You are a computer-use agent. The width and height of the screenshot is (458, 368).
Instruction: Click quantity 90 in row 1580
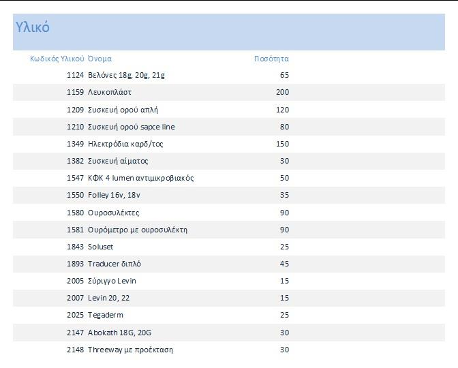pyautogui.click(x=284, y=213)
